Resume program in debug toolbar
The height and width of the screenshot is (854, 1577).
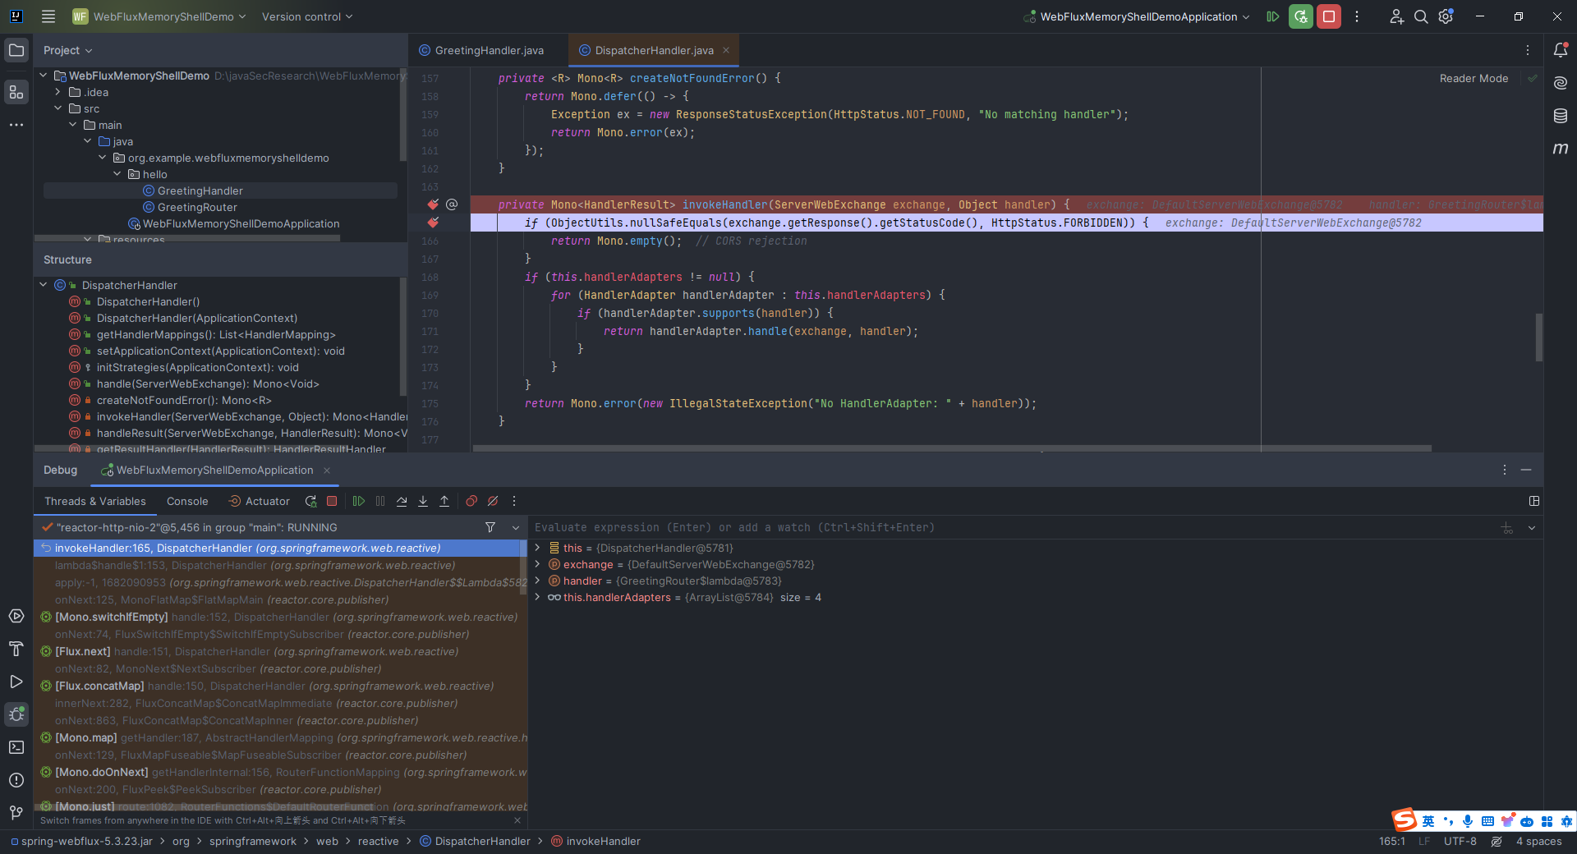(x=359, y=501)
